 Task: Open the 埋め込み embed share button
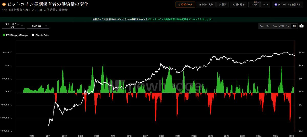(239, 5)
